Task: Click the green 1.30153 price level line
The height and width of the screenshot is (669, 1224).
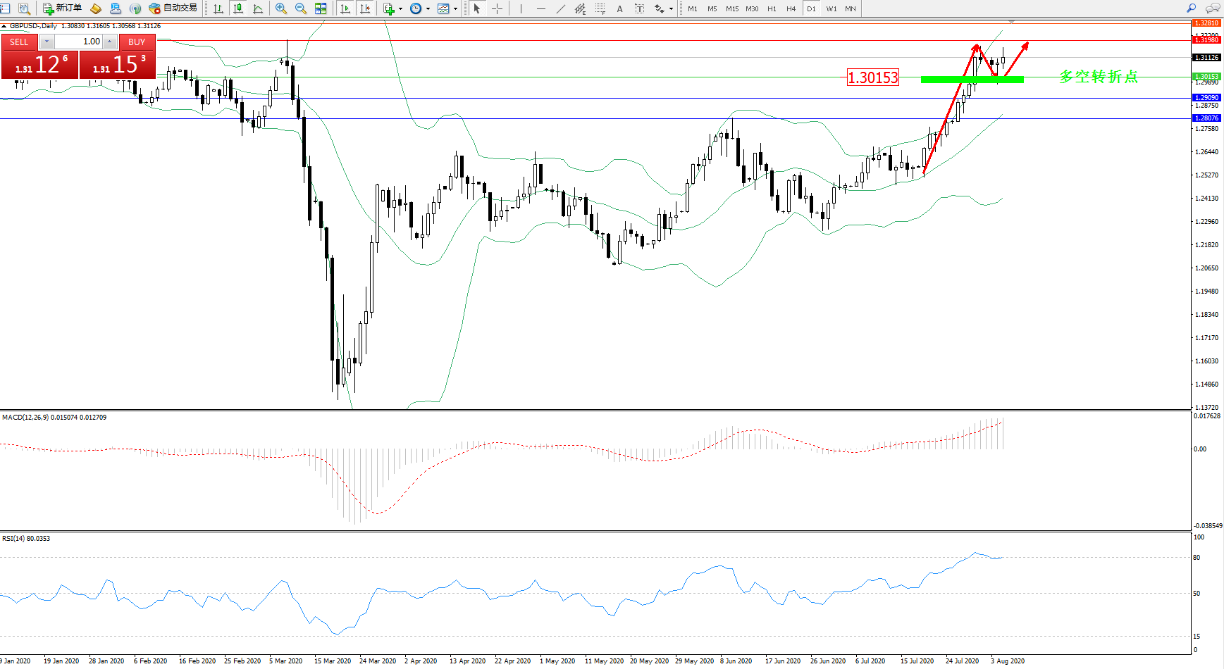Action: [x=972, y=80]
